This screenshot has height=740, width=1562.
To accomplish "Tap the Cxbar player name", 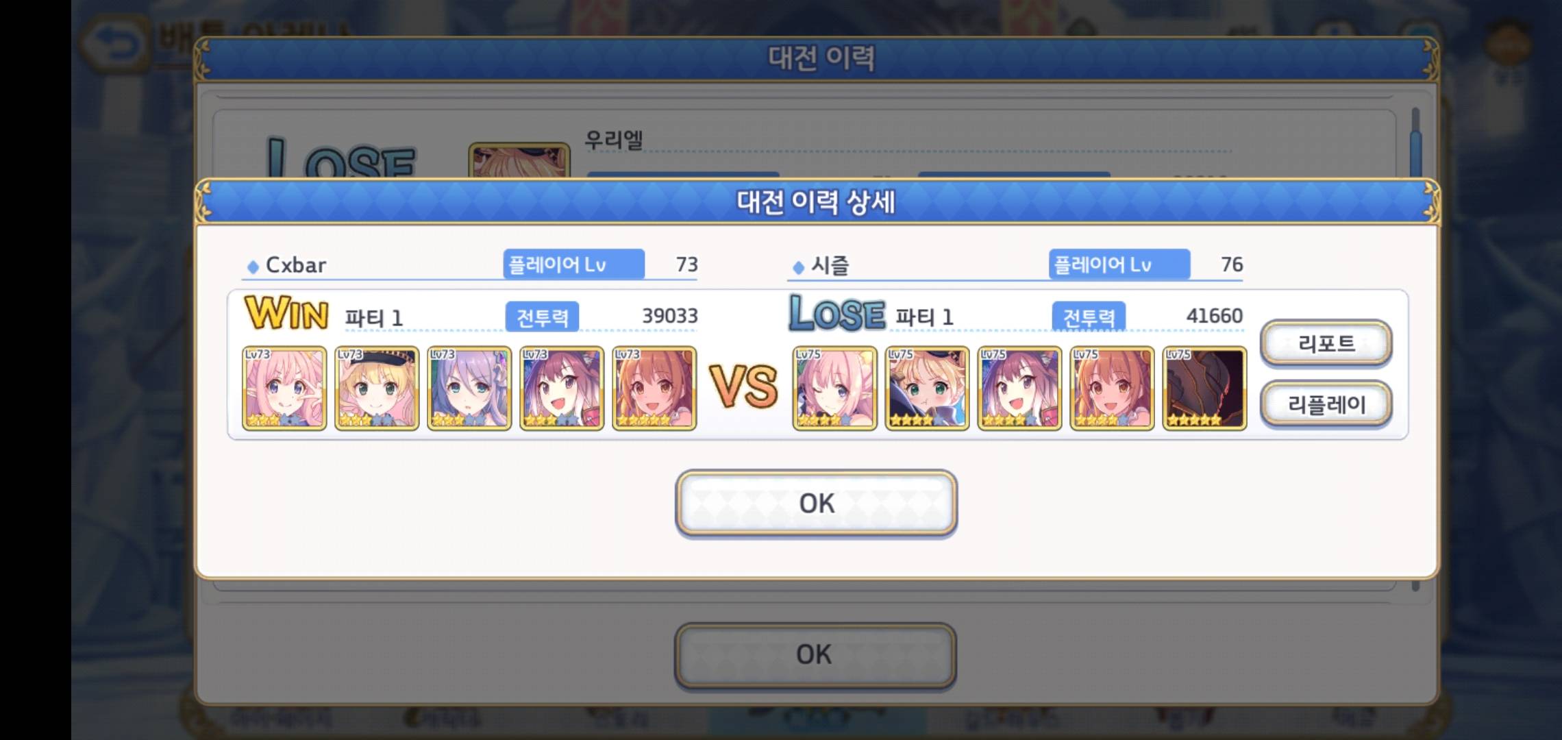I will pos(295,264).
